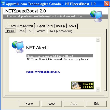Image resolution: width=110 pixels, height=110 pixels.
Task: Switch to the Cable tab
Action: point(21,31)
